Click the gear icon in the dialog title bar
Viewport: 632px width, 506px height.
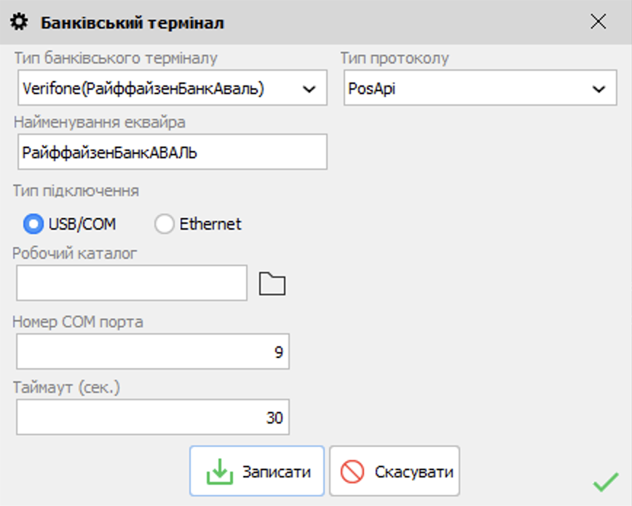20,22
